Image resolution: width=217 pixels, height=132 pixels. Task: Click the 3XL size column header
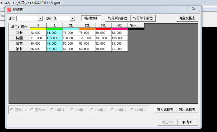coord(103,25)
